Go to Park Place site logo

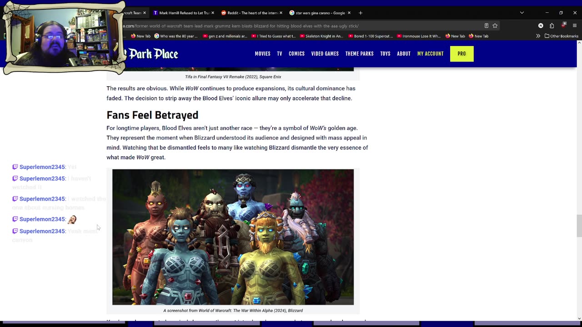[x=152, y=54]
